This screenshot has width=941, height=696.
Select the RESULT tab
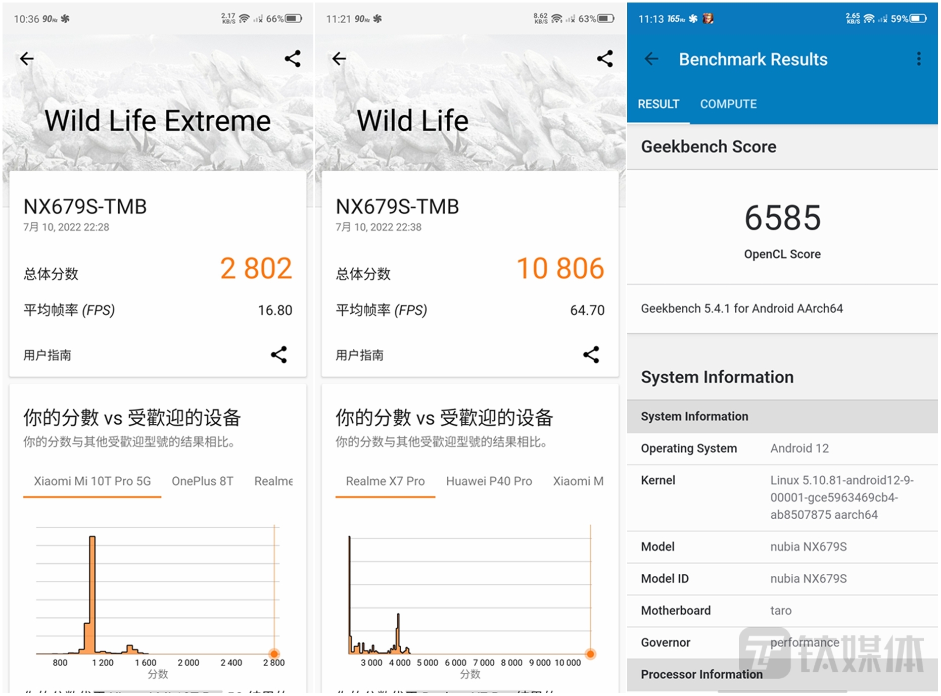point(658,104)
